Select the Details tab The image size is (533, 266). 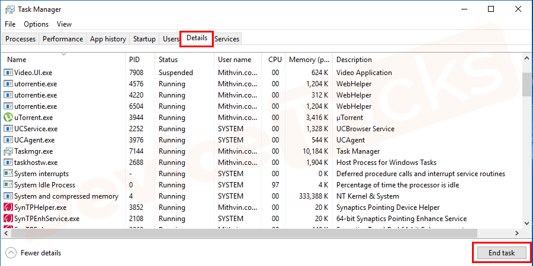coord(197,38)
